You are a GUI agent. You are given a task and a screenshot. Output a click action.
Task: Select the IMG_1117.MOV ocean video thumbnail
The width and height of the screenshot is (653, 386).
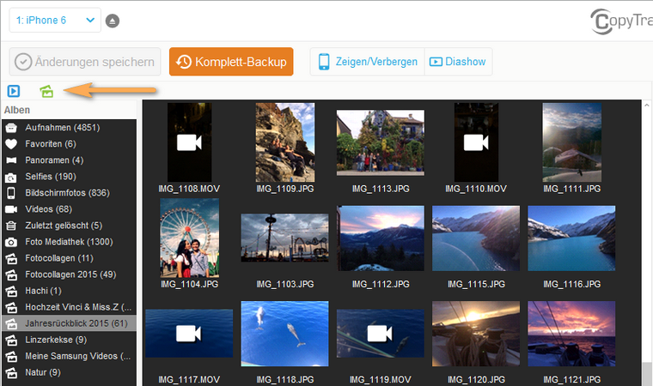point(189,333)
